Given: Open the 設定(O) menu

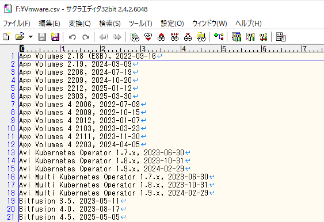Looking at the screenshot, I should 172,24.
